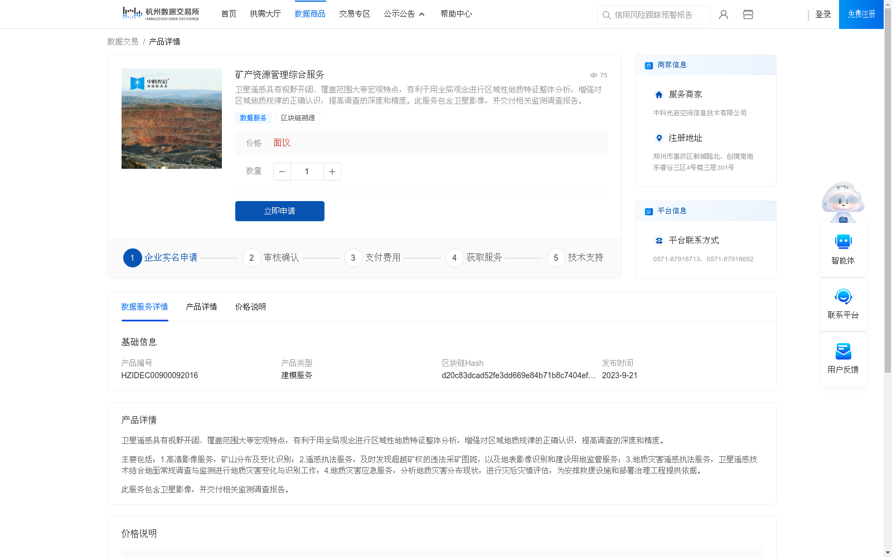This screenshot has height=557, width=892.
Task: Click step 4 获取服务
Action: [474, 258]
